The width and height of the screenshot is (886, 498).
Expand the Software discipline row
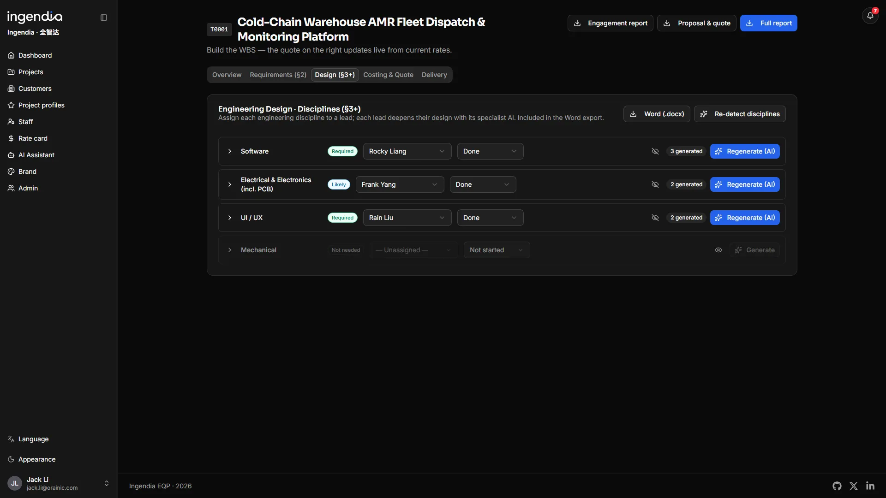(x=230, y=151)
